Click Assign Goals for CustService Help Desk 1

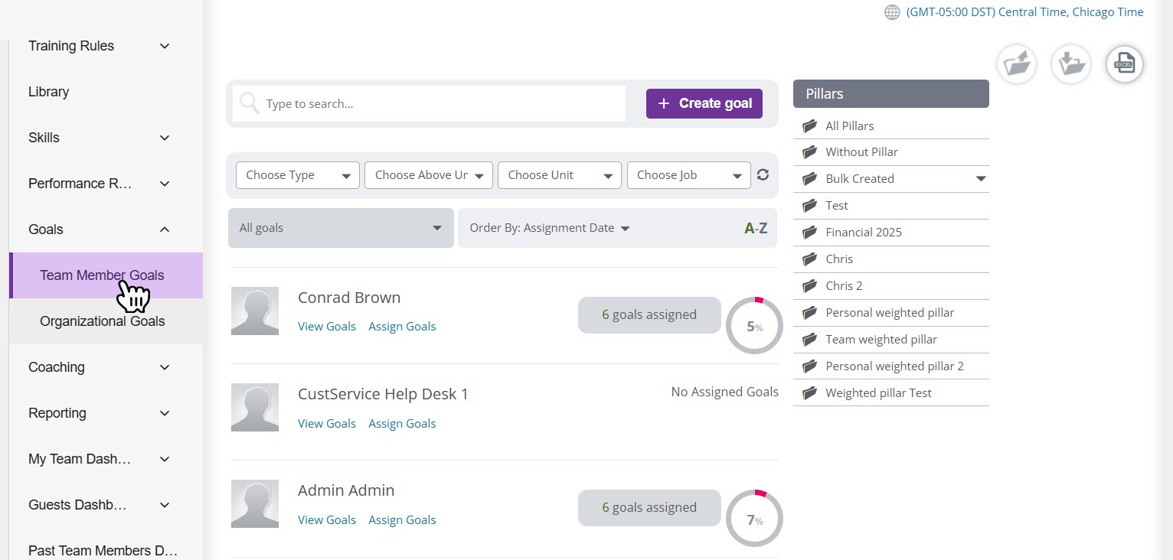click(x=402, y=424)
